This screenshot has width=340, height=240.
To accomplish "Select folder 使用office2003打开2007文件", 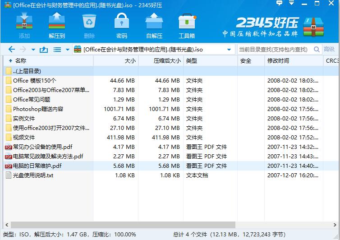I will [x=171, y=128].
